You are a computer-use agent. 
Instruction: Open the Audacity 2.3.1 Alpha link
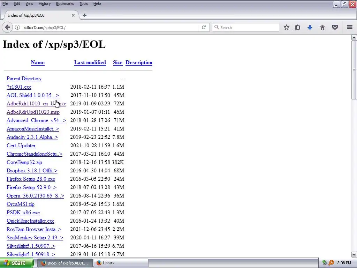[x=32, y=137]
